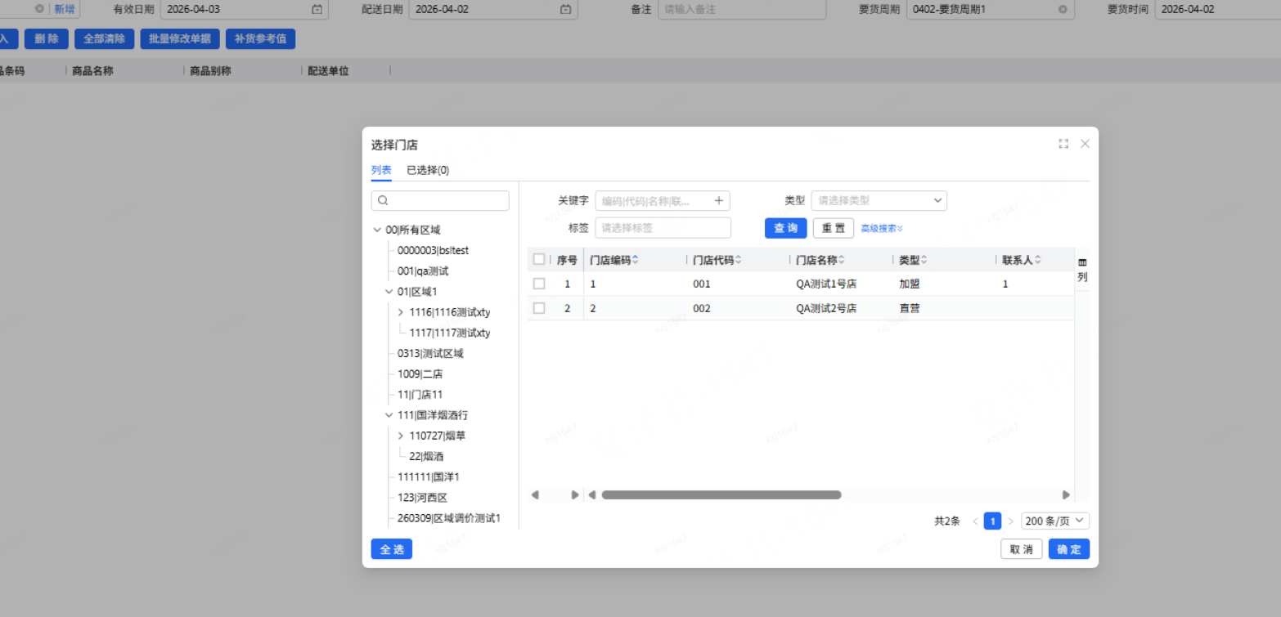The width and height of the screenshot is (1281, 617).
Task: Check the box for QA测试2号店 row
Action: coord(539,308)
